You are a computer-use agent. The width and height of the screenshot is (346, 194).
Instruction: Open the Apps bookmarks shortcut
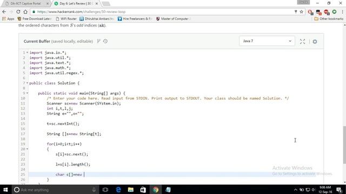[x=8, y=19]
